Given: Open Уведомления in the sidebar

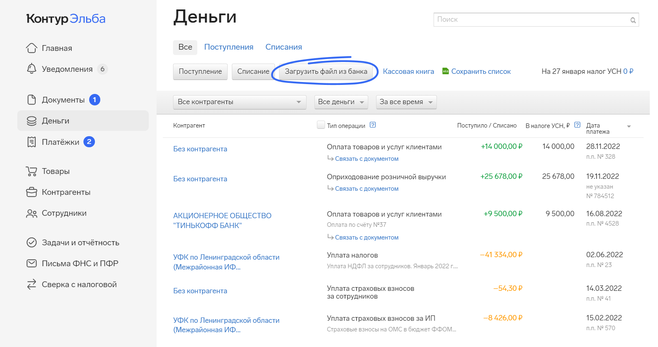Looking at the screenshot, I should coord(67,69).
